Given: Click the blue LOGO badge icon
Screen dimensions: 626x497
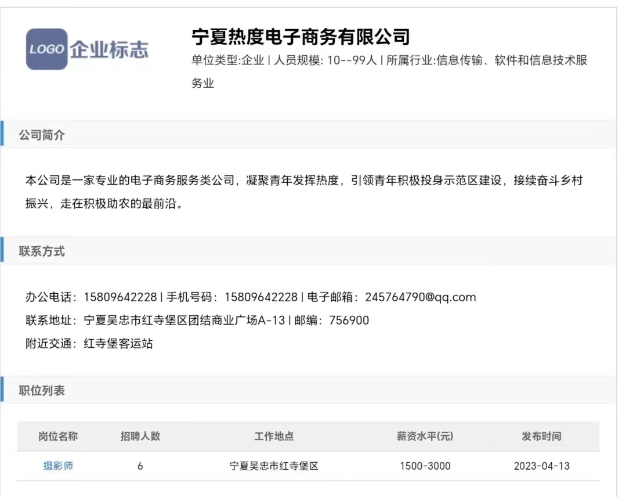Looking at the screenshot, I should (x=46, y=49).
